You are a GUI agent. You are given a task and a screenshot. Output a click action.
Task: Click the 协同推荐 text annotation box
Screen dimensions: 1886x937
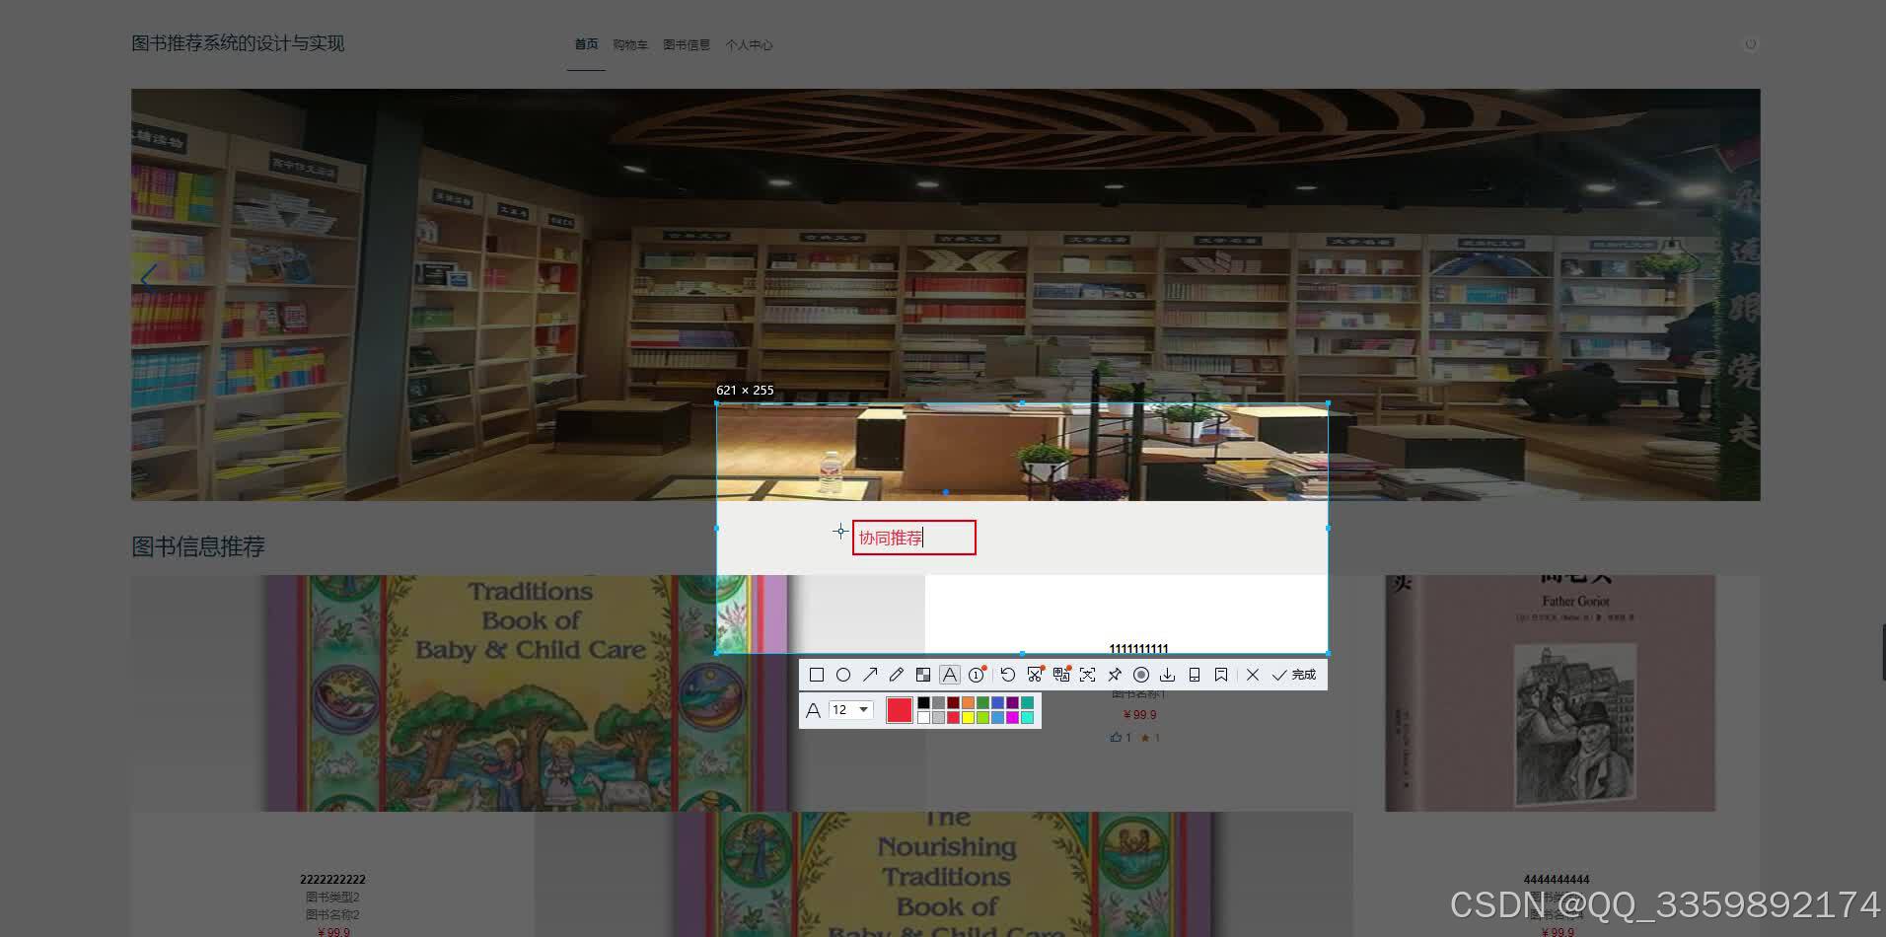pyautogui.click(x=914, y=538)
